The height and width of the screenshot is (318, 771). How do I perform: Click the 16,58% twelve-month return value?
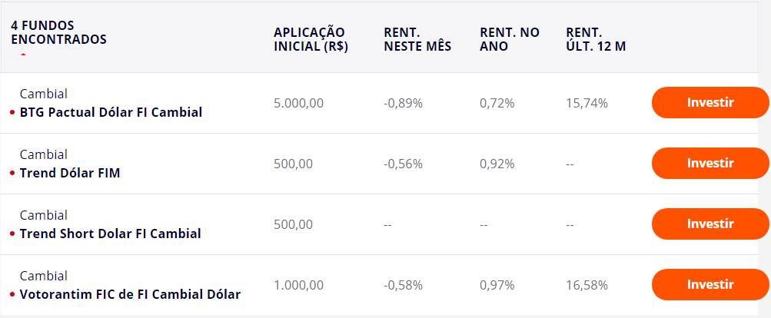[587, 285]
